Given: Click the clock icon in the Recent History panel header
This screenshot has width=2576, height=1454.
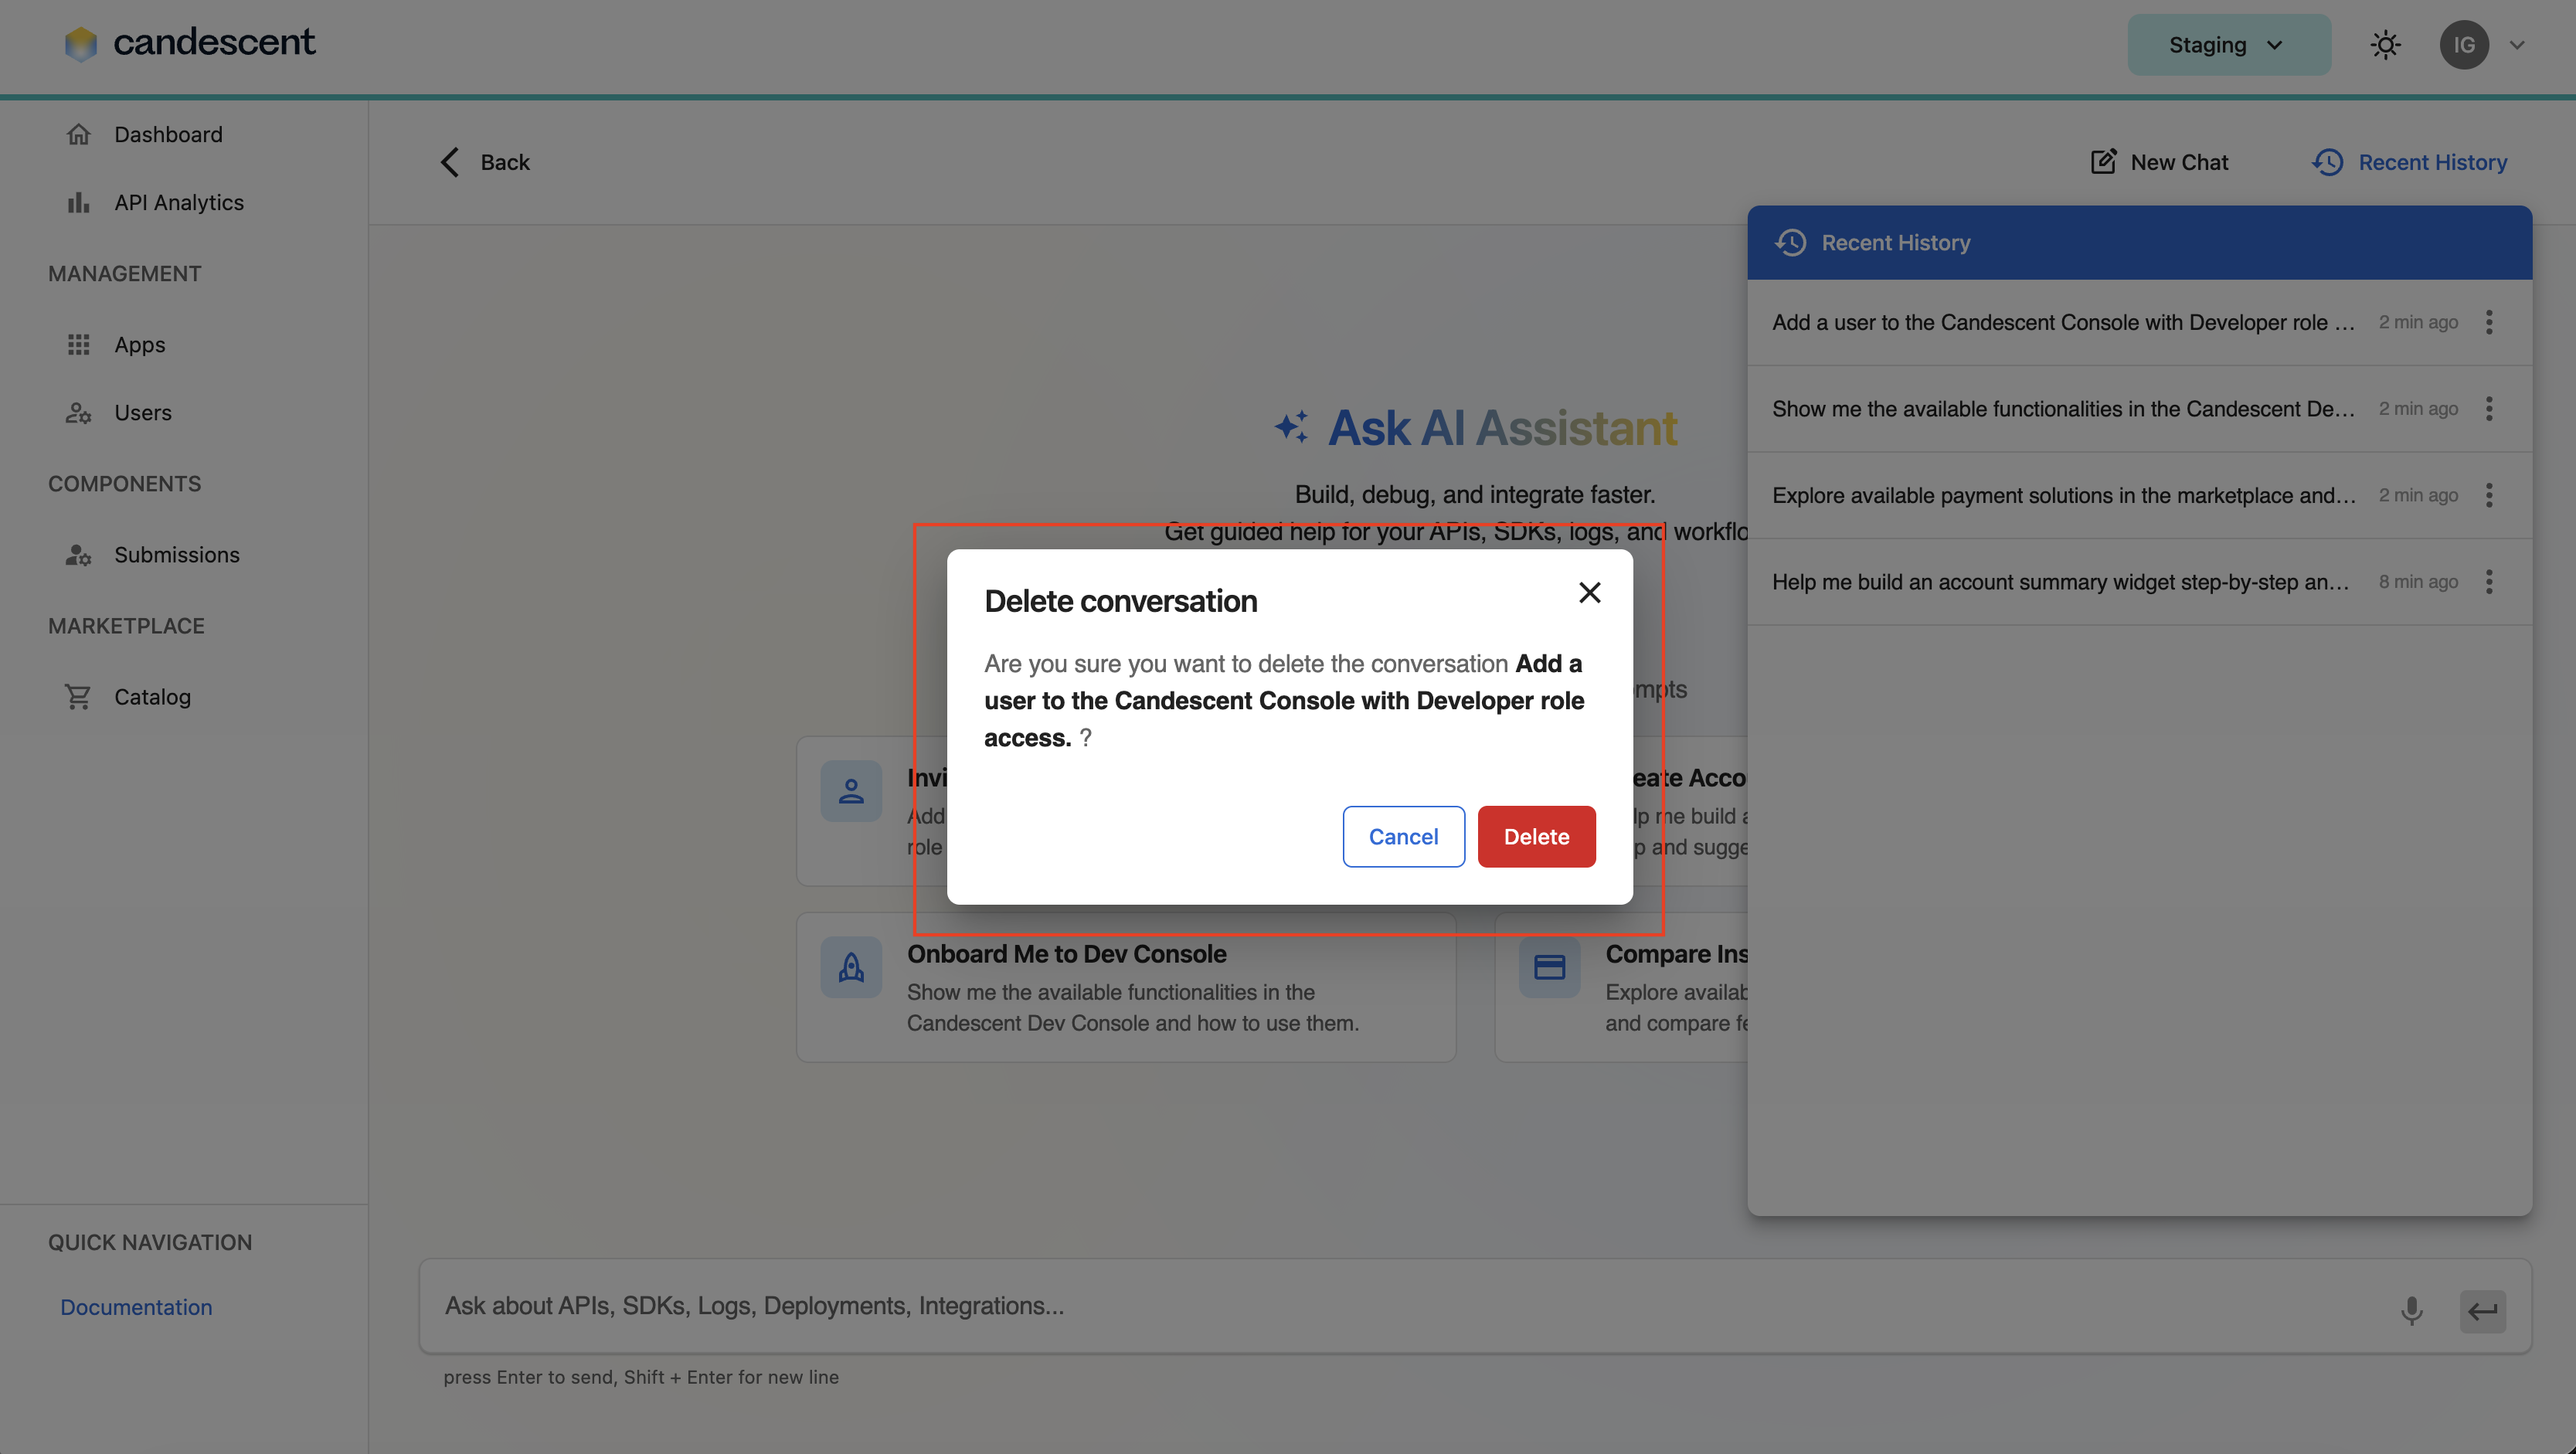Looking at the screenshot, I should point(1790,242).
